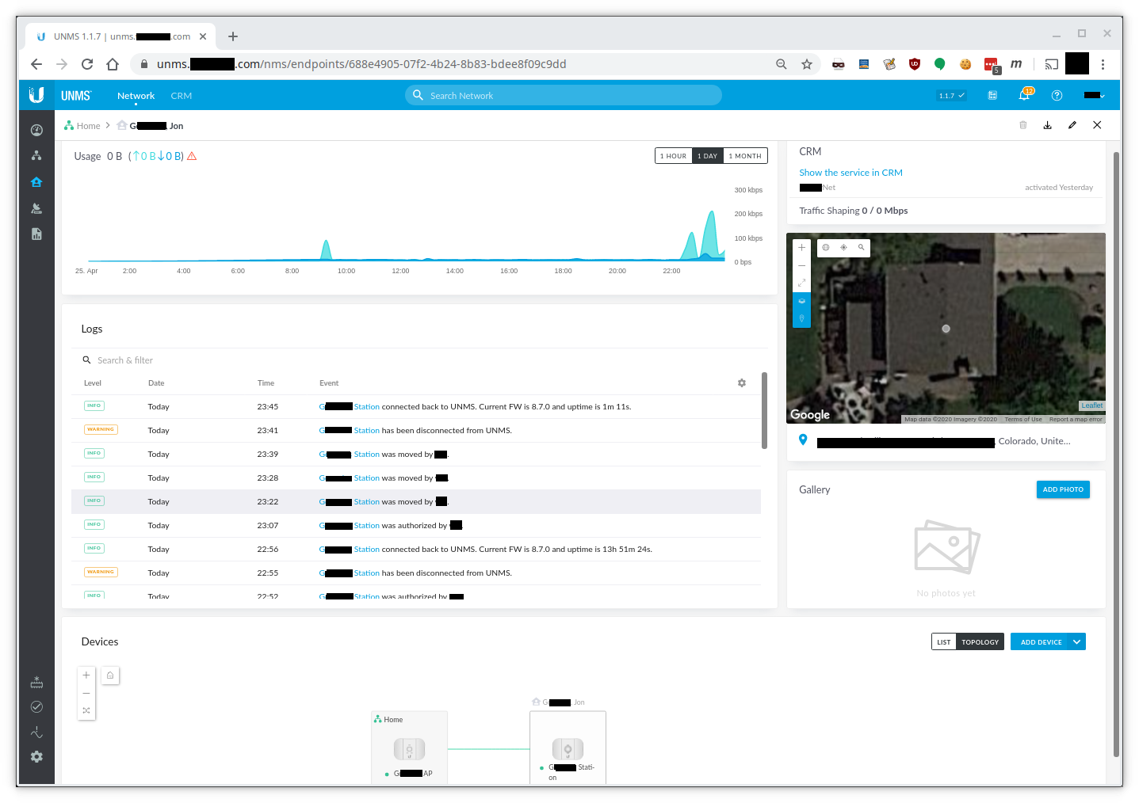Click the pencil edit icon

coord(1072,125)
